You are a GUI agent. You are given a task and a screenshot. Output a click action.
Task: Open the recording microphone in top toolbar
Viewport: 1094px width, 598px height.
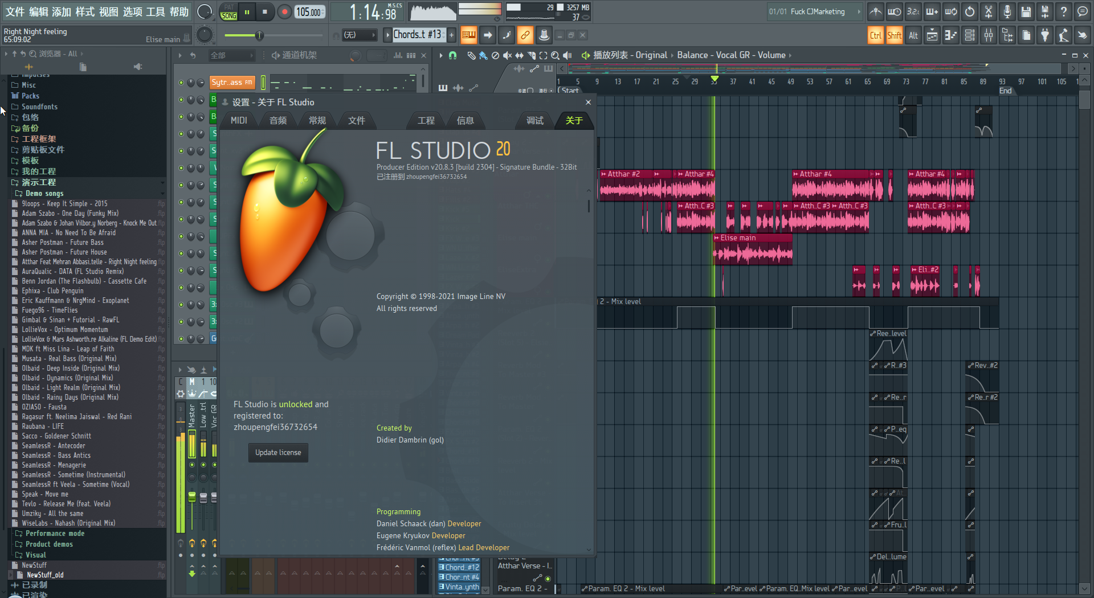(1007, 11)
